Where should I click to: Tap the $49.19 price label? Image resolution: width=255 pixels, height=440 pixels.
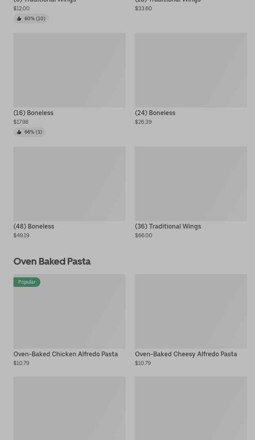(21, 236)
